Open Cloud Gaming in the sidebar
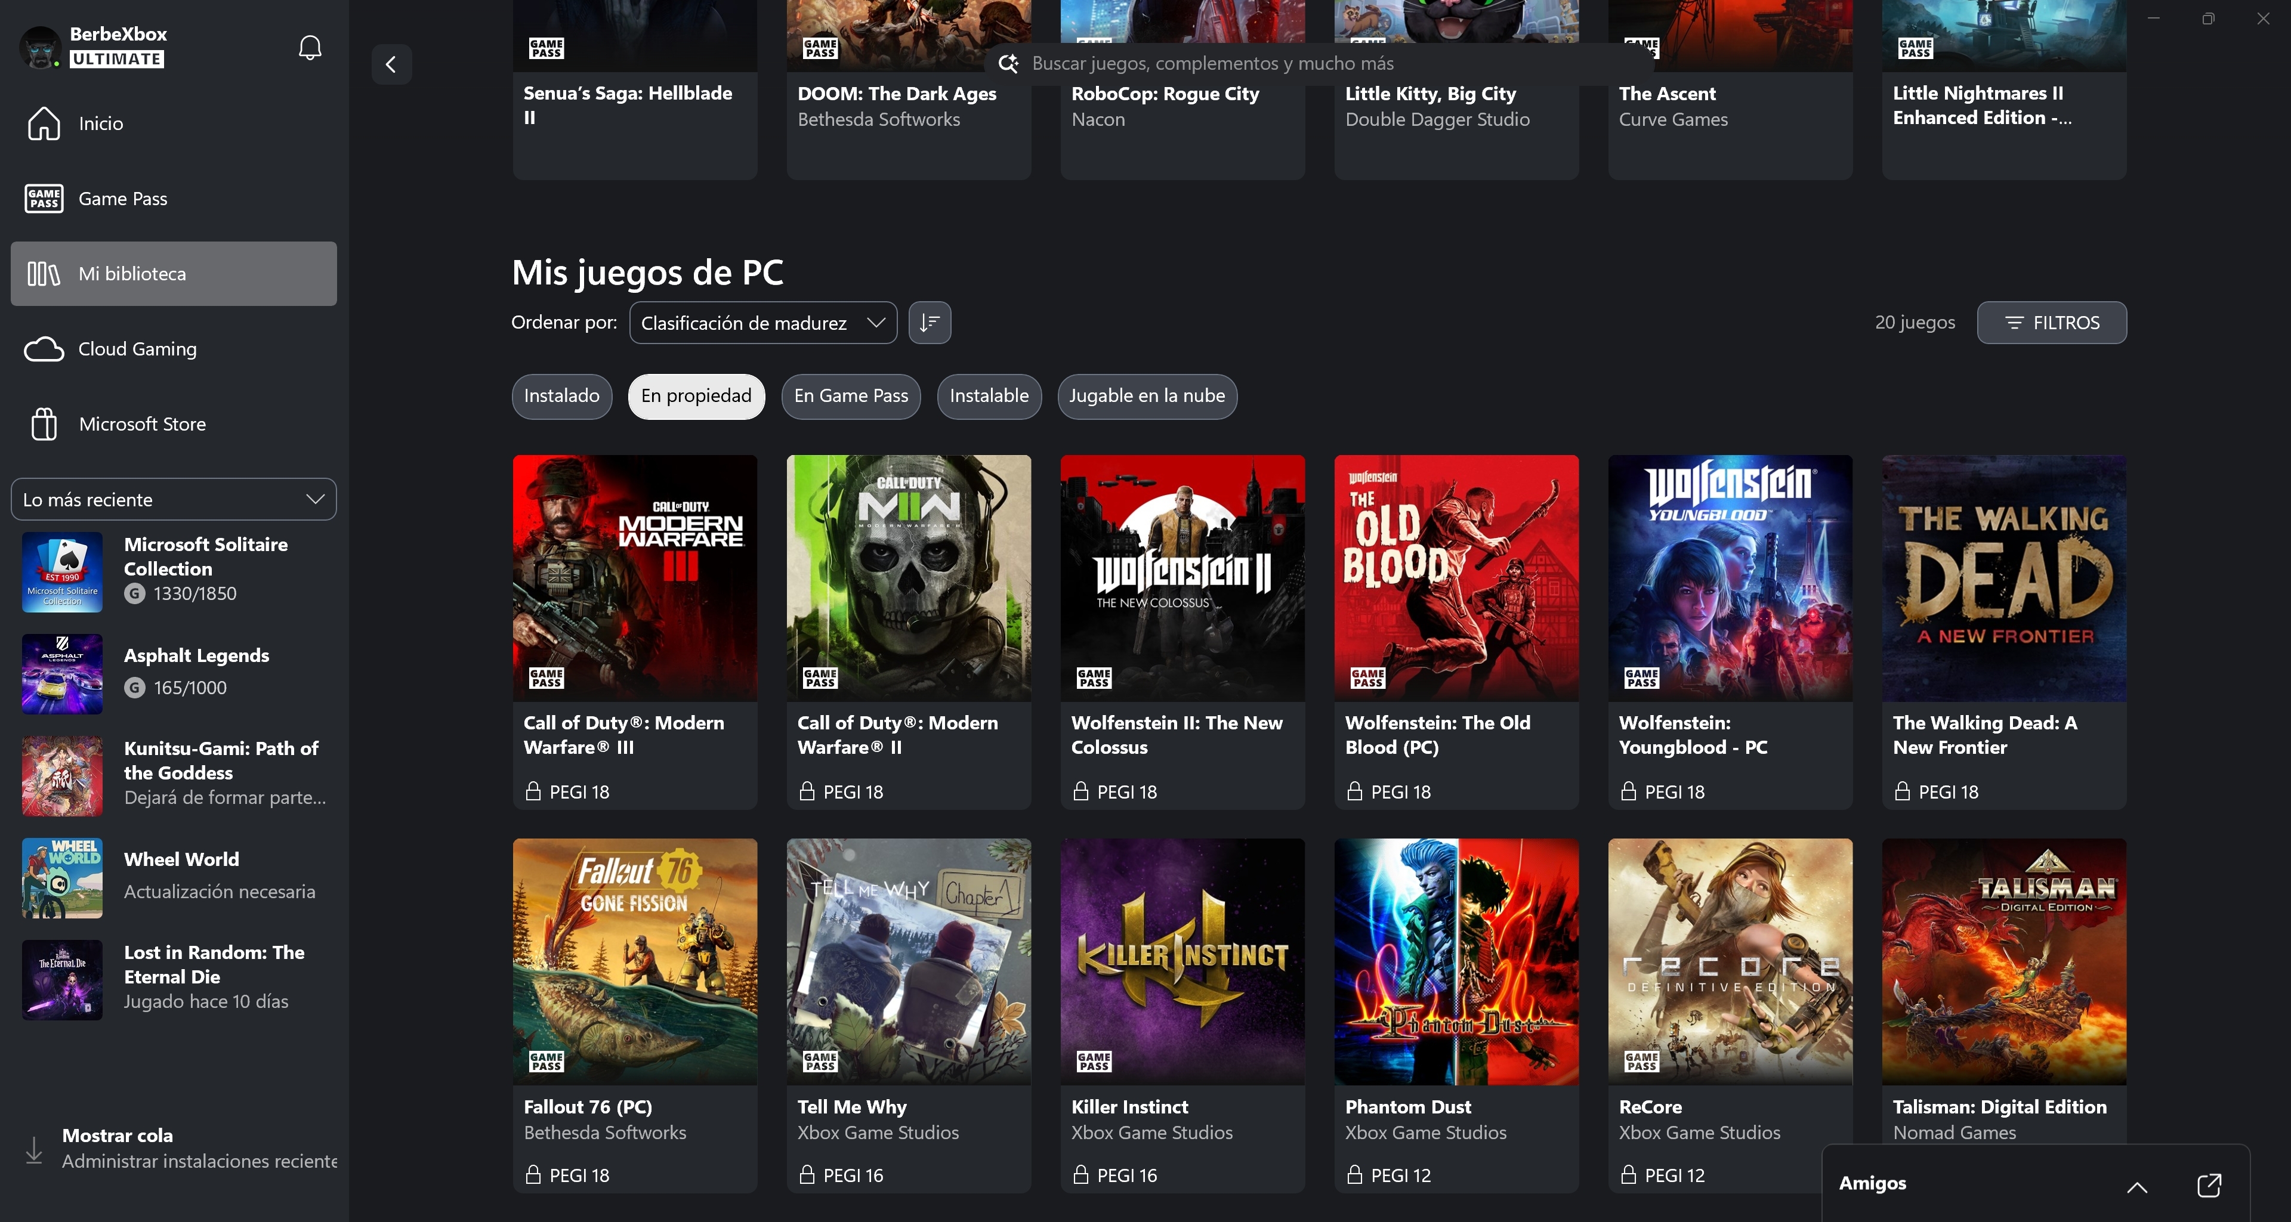The width and height of the screenshot is (2291, 1222). point(174,349)
